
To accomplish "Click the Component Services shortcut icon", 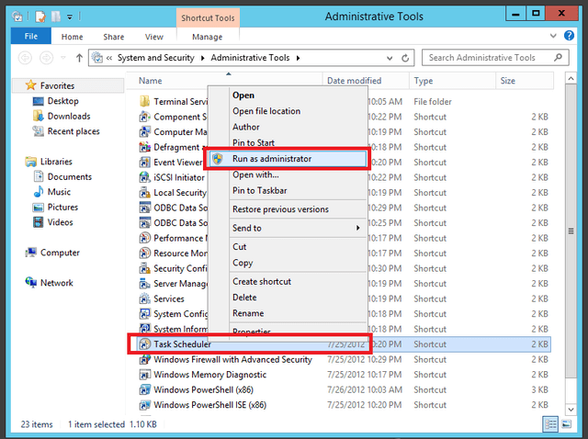I will click(145, 117).
